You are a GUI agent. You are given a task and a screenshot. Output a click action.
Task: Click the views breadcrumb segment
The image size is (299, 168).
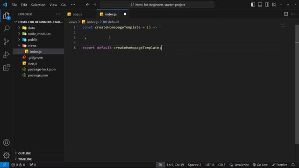(73, 22)
